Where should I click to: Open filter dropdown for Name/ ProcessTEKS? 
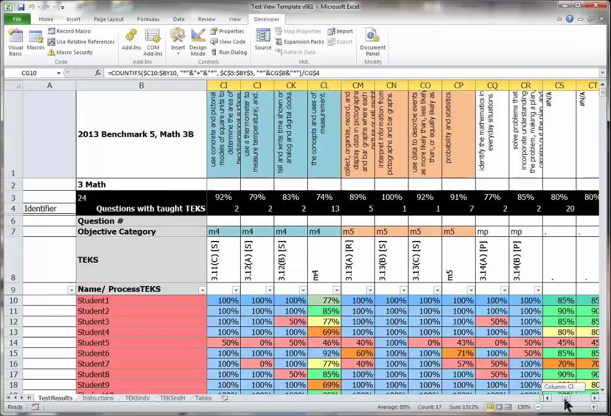(203, 290)
